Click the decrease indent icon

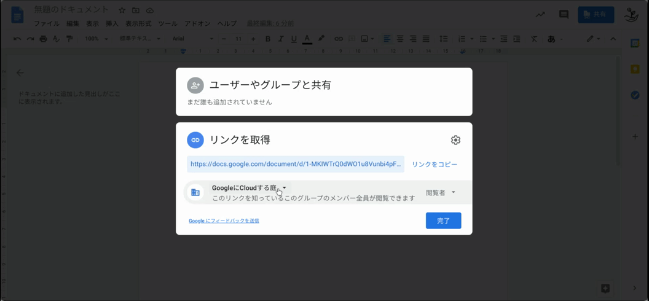pyautogui.click(x=504, y=39)
